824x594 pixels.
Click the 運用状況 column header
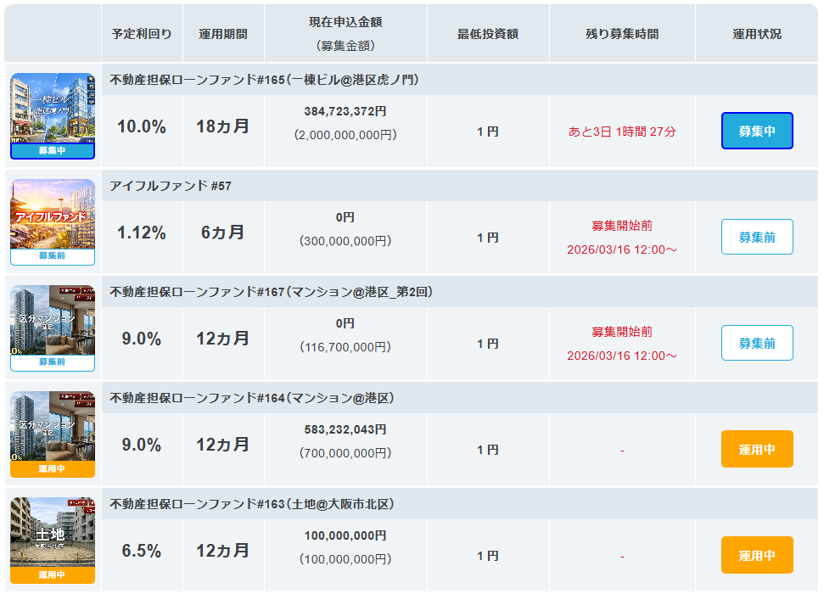[757, 34]
